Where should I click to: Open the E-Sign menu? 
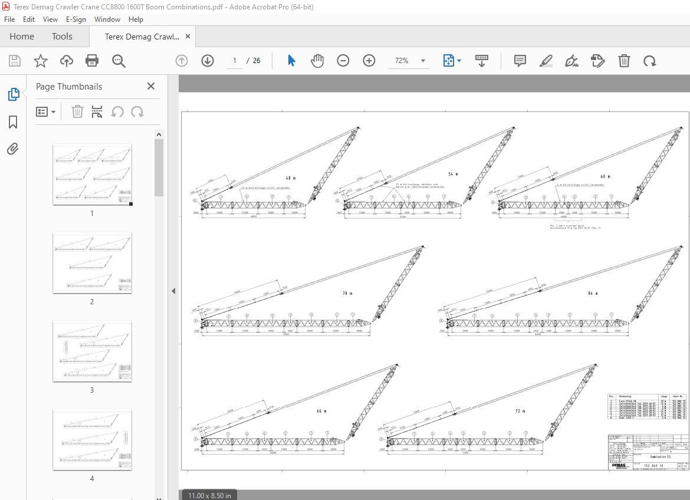coord(75,19)
